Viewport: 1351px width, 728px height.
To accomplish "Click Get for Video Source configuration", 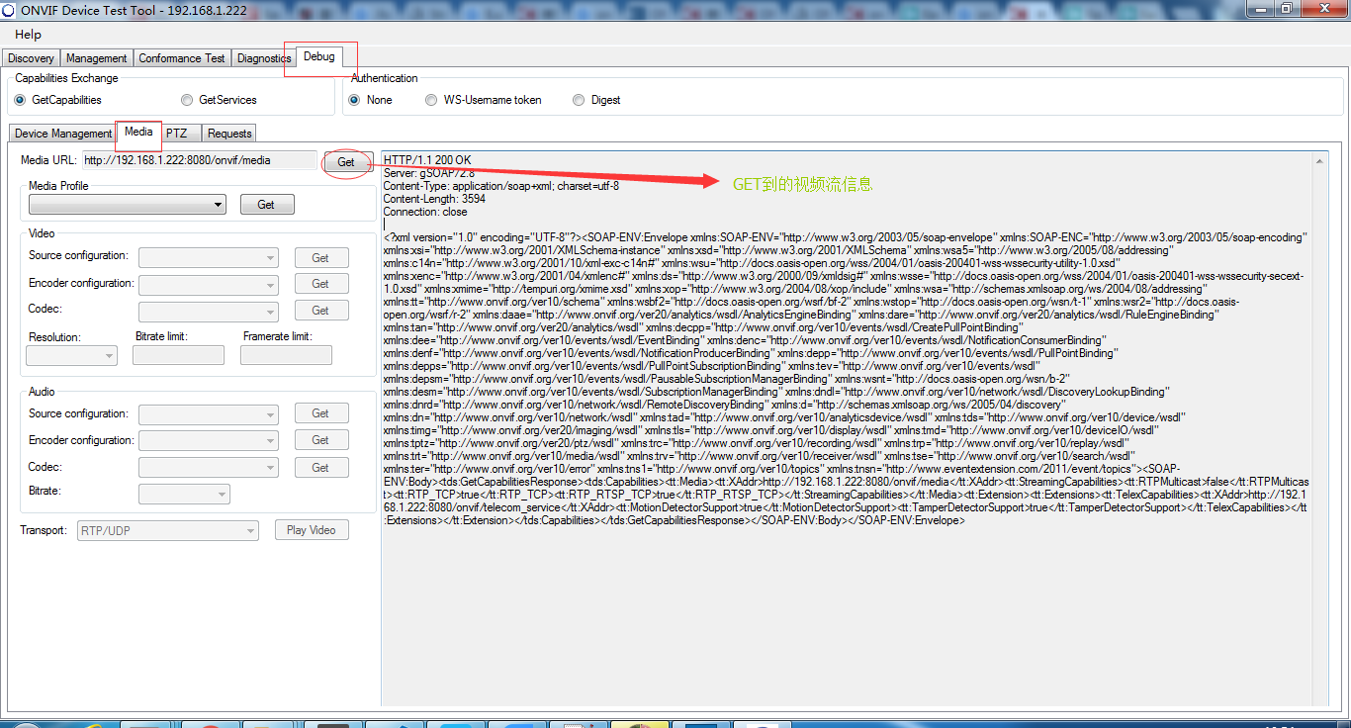I will click(320, 258).
